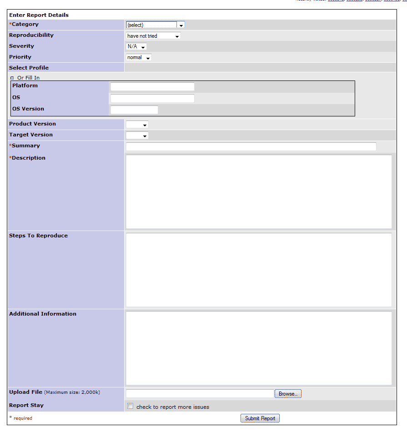This screenshot has height=432, width=407.
Task: Click the Submit Report button
Action: point(260,418)
